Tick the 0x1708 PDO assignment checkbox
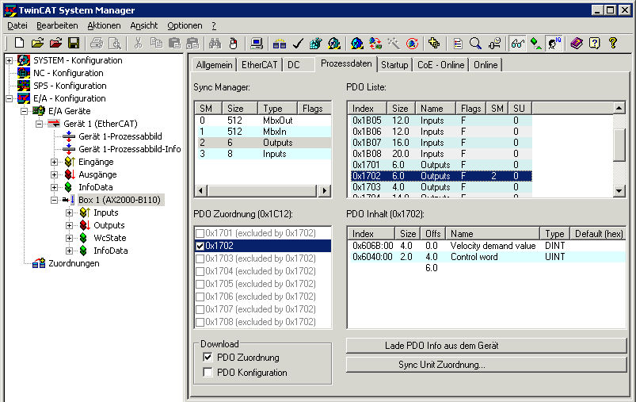 point(200,323)
